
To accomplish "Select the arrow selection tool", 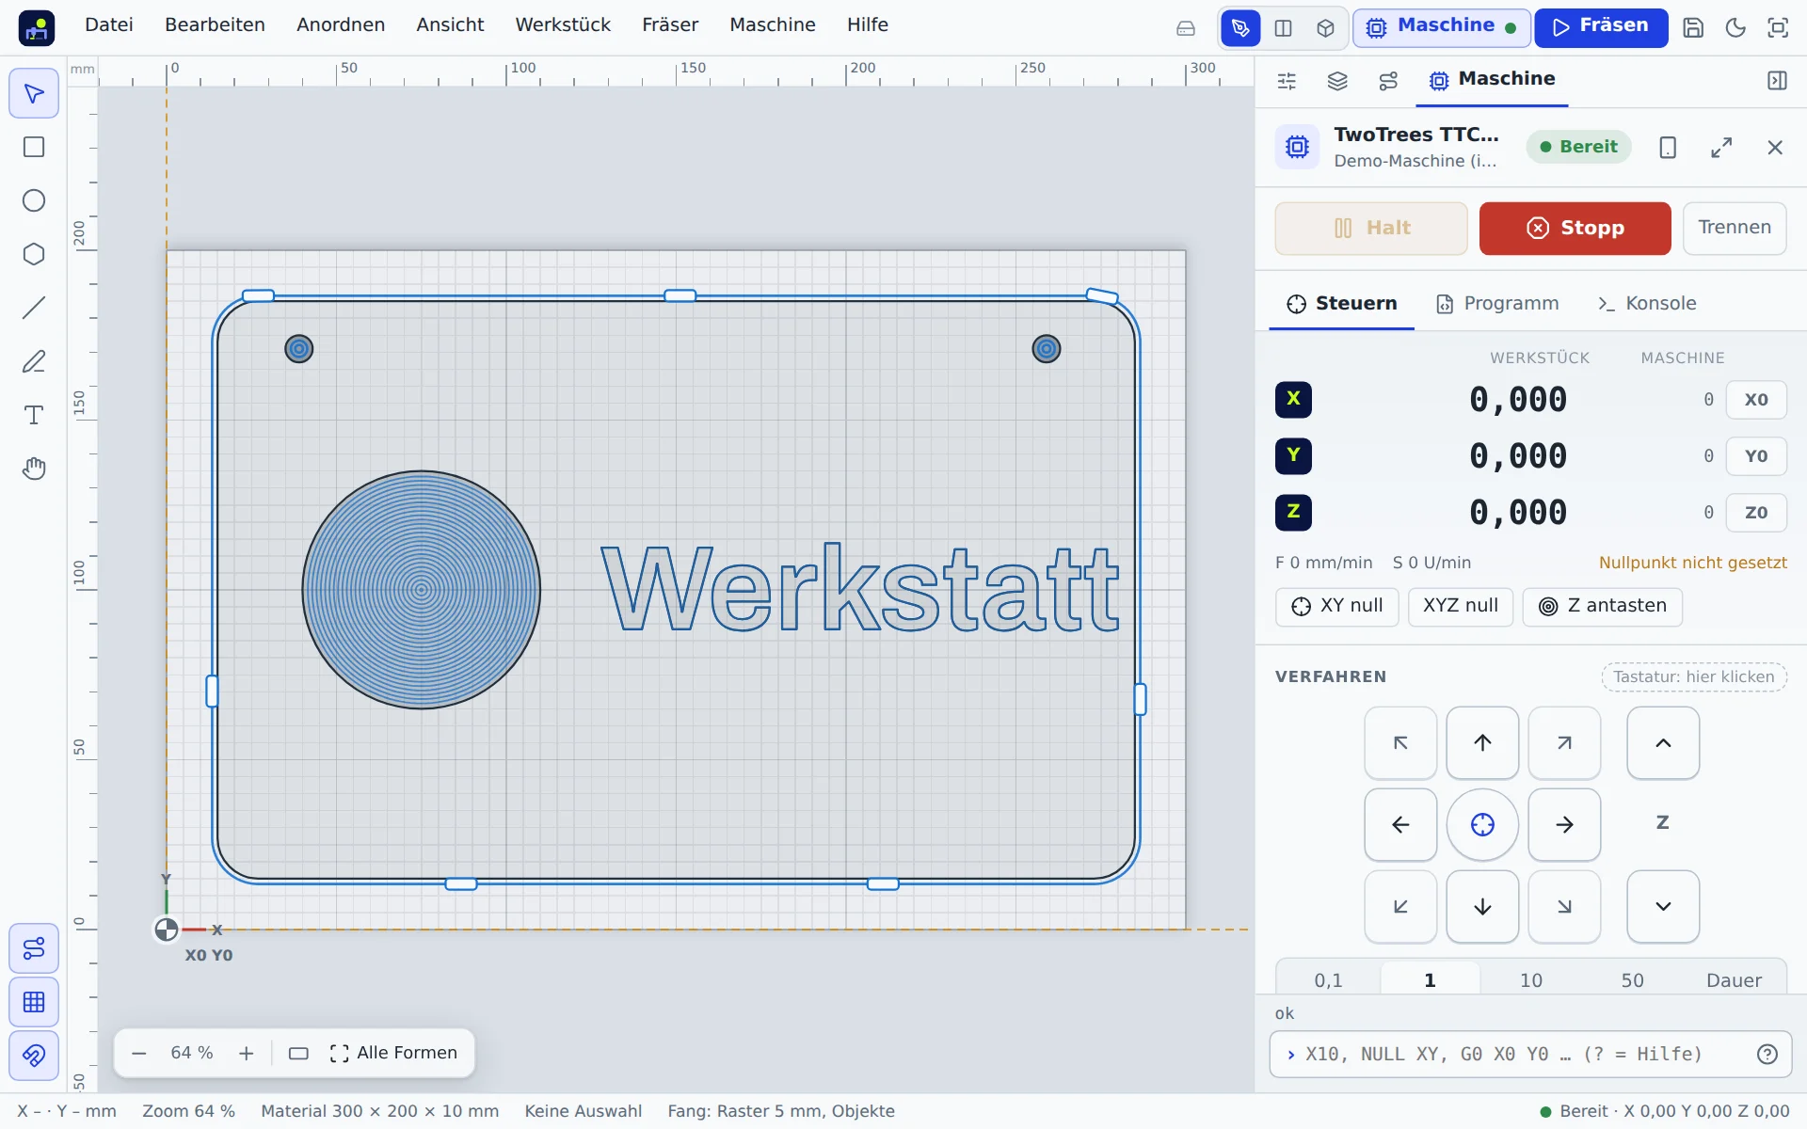I will (x=34, y=93).
